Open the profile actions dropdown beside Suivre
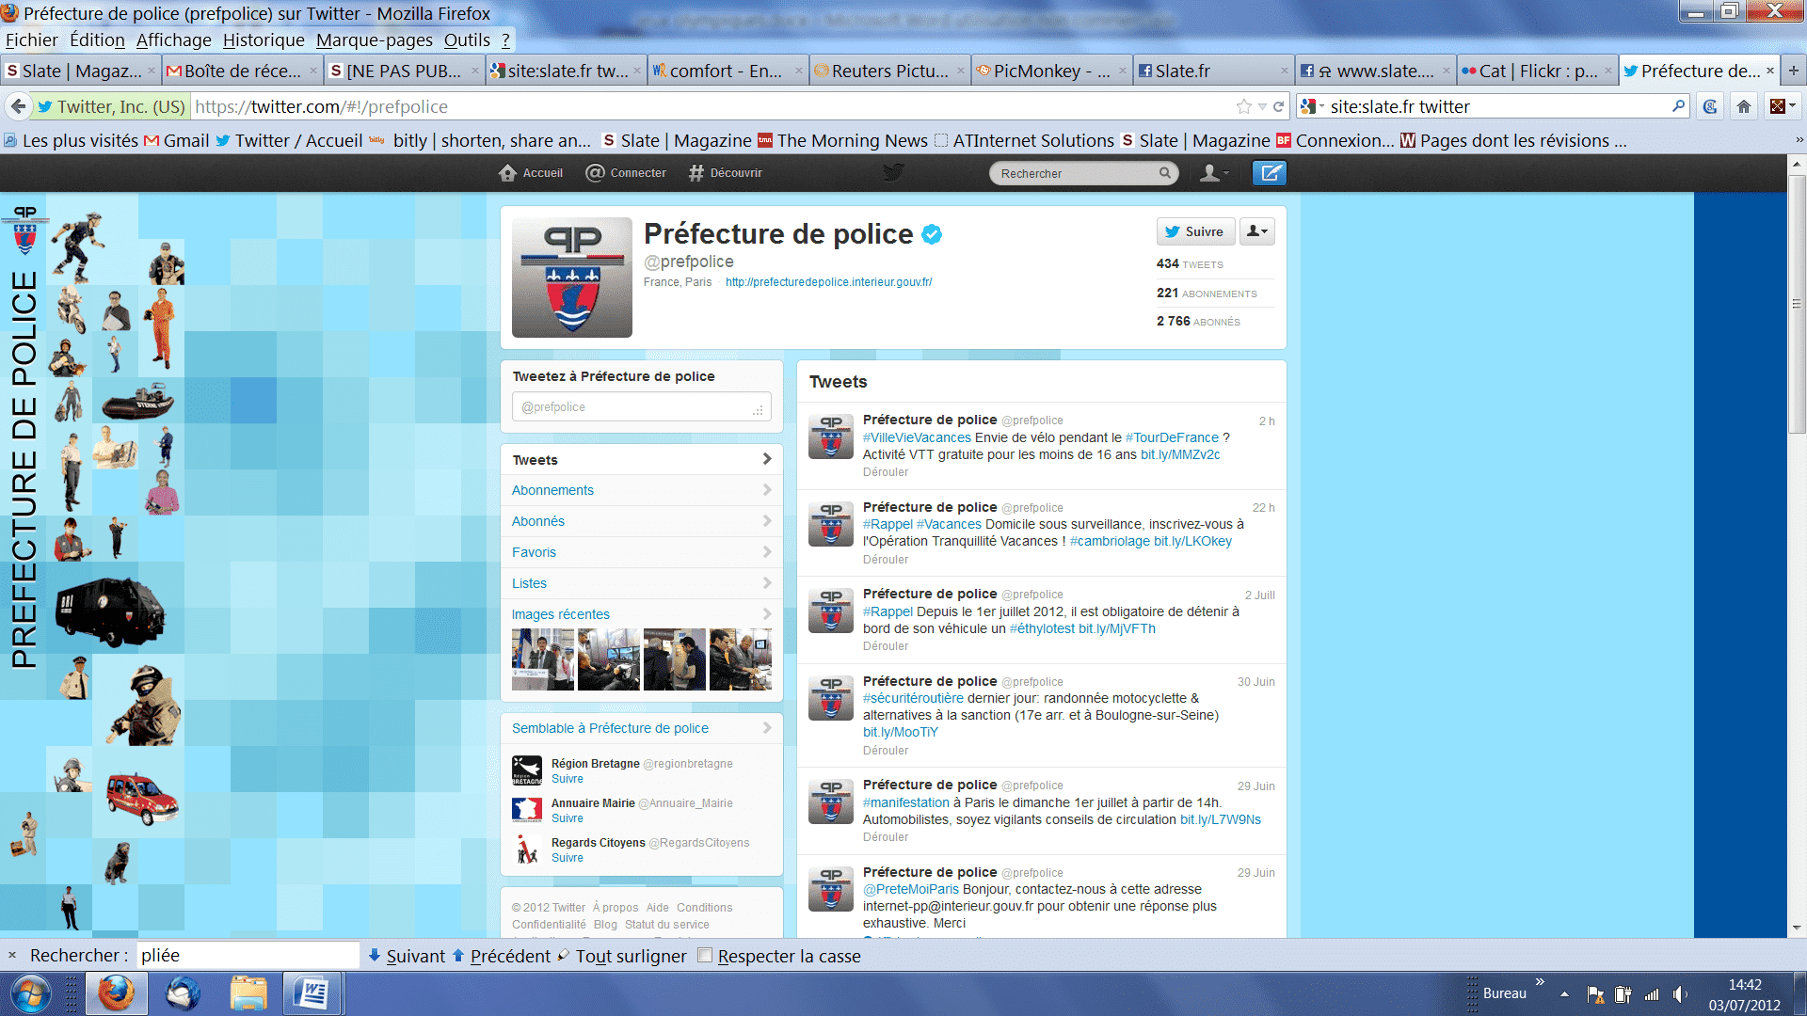 [x=1257, y=231]
